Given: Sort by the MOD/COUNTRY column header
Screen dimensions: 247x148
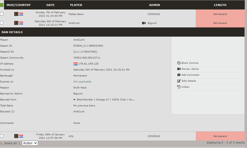Looking at the screenshot, I should pyautogui.click(x=18, y=5).
